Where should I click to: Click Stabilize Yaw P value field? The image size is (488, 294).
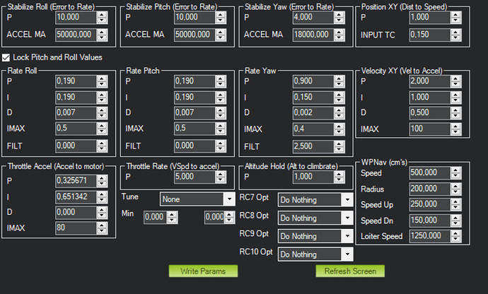313,17
